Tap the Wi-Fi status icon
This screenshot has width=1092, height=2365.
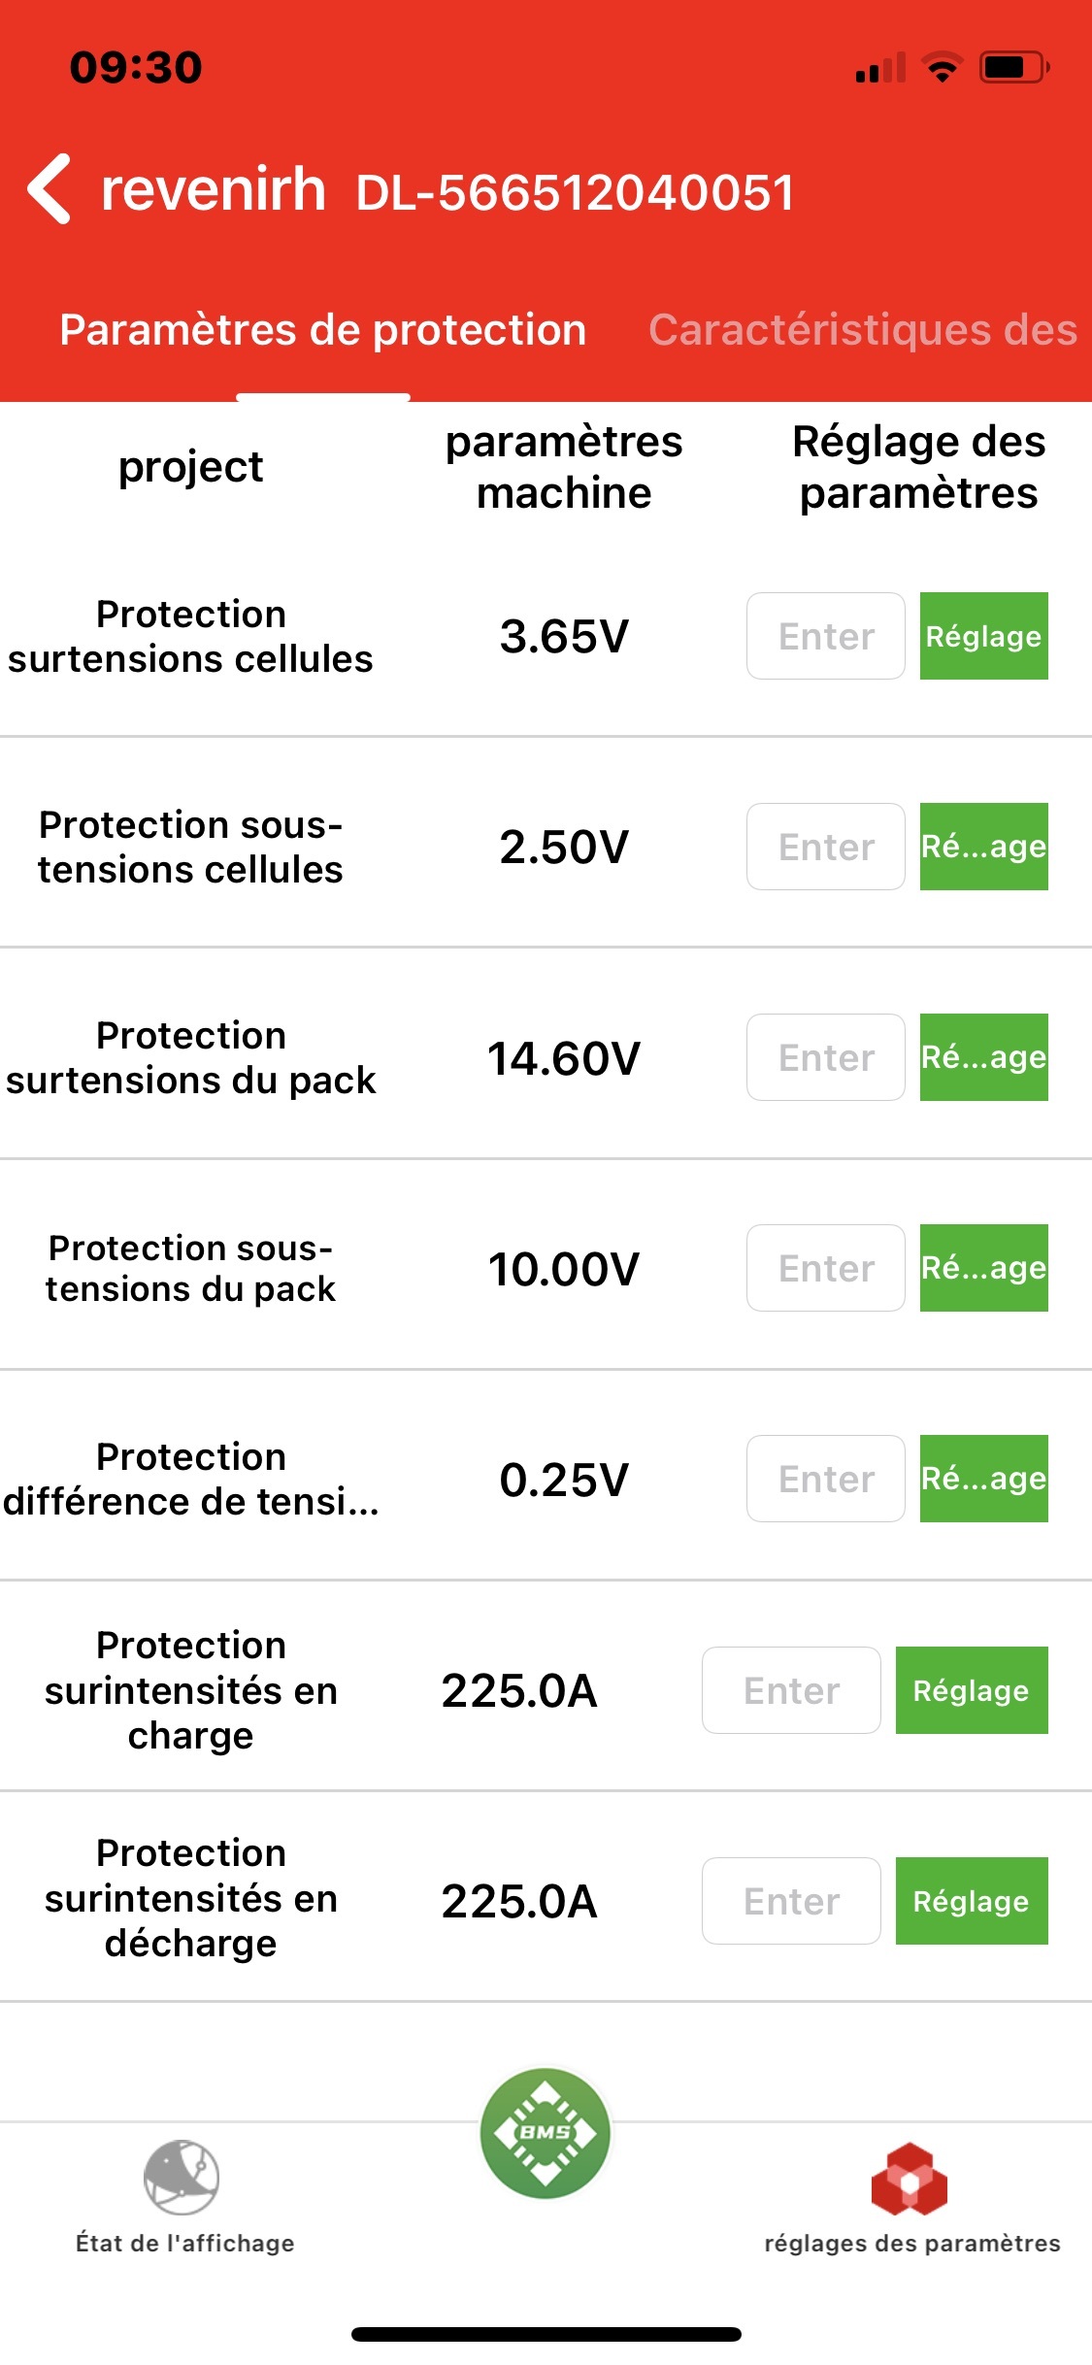point(942,67)
